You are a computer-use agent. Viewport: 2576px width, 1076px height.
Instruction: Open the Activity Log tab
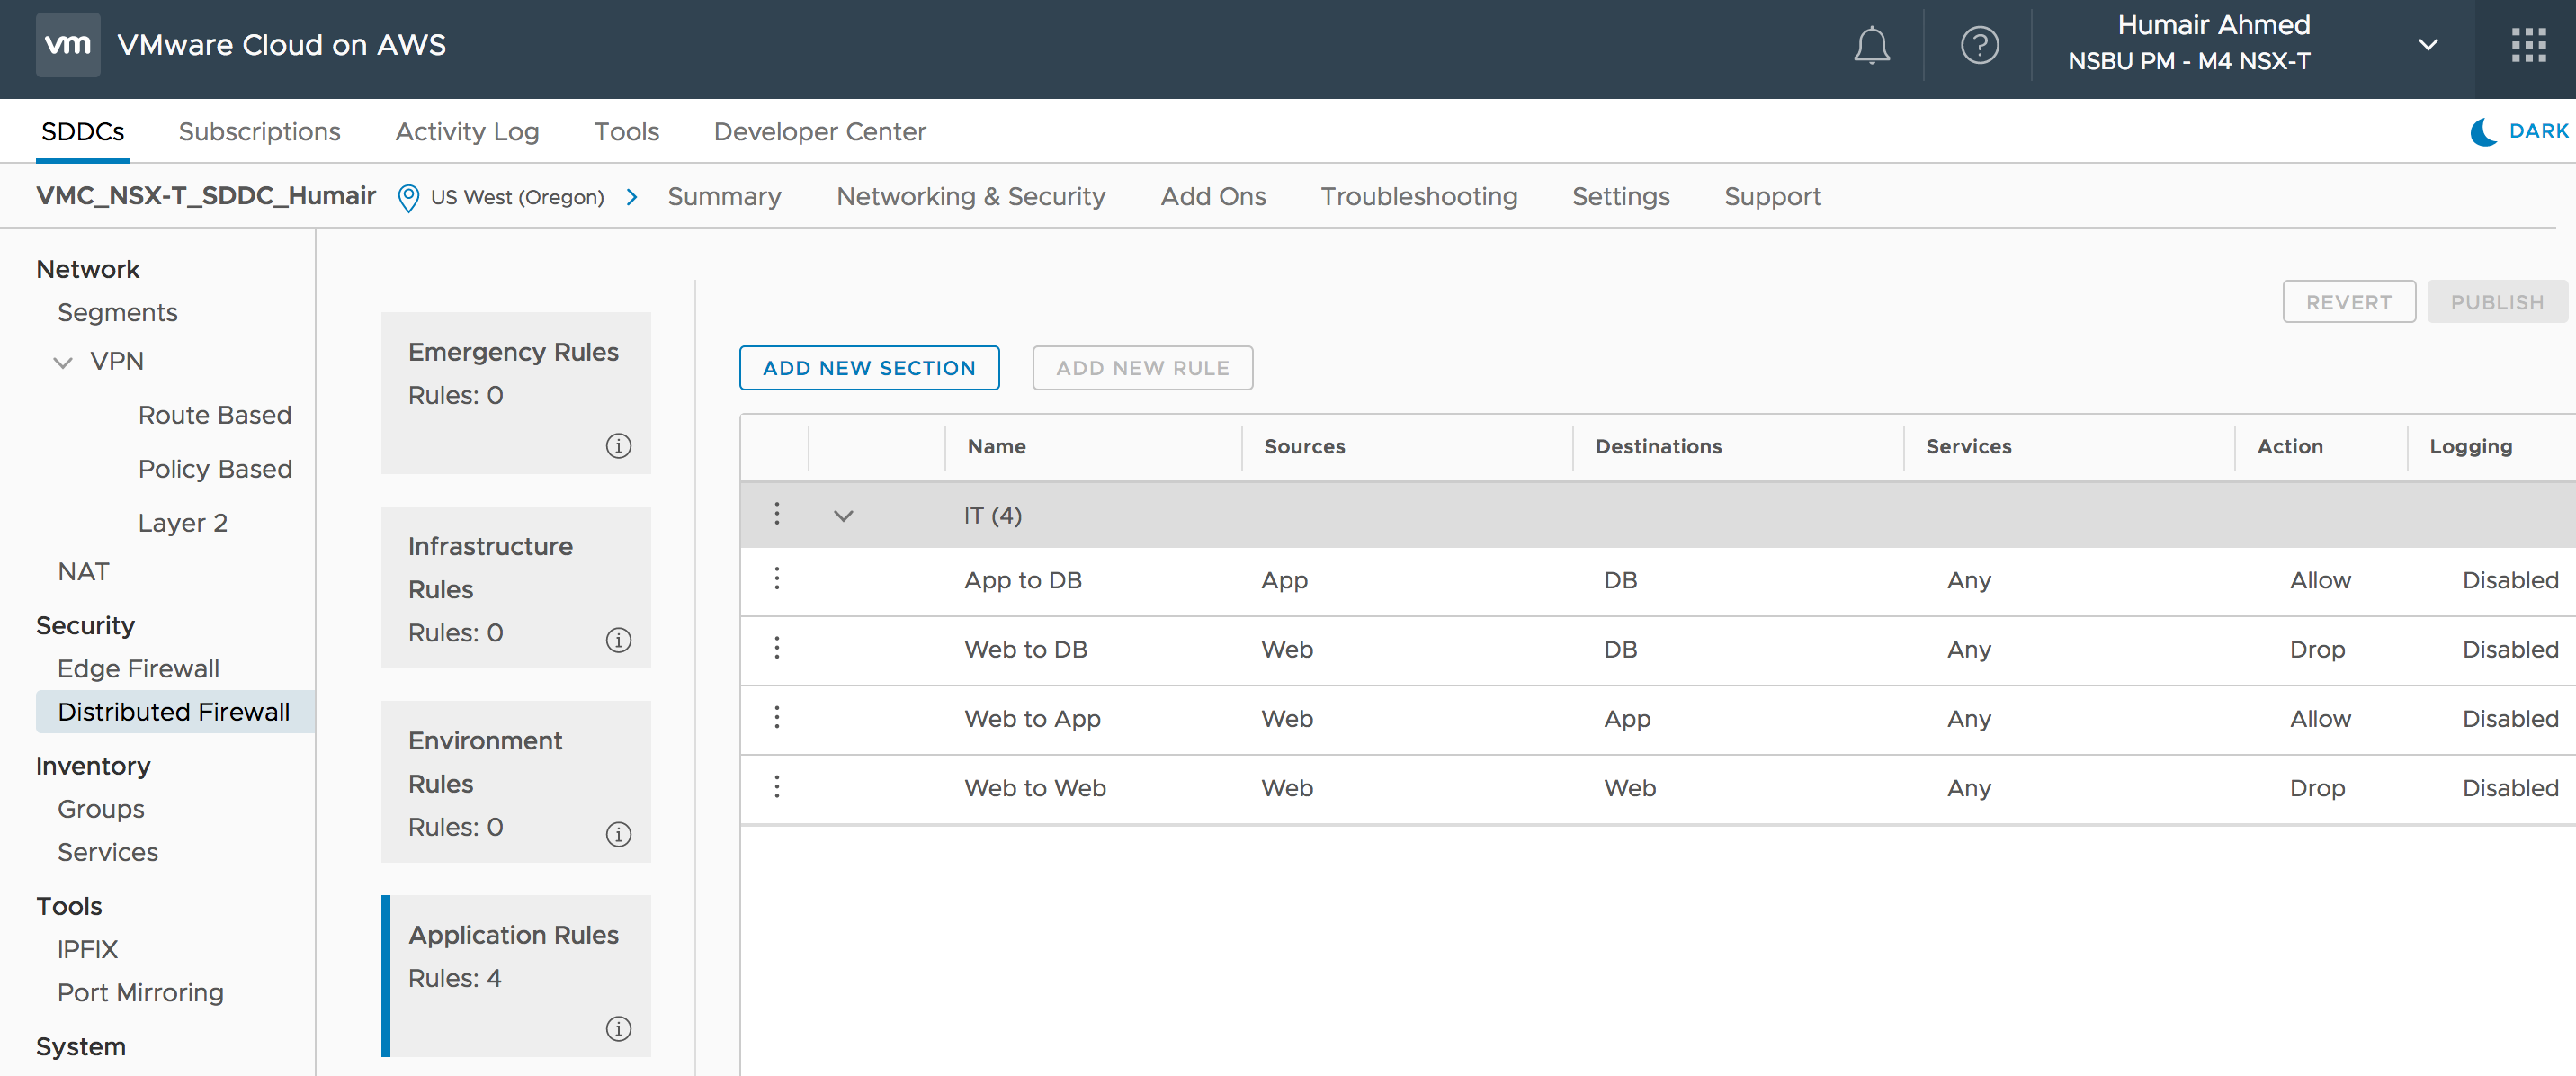coord(467,132)
